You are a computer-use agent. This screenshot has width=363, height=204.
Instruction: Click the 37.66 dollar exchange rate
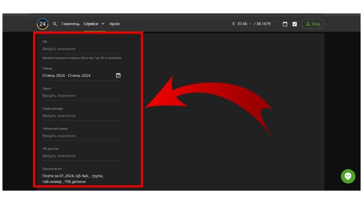242,24
